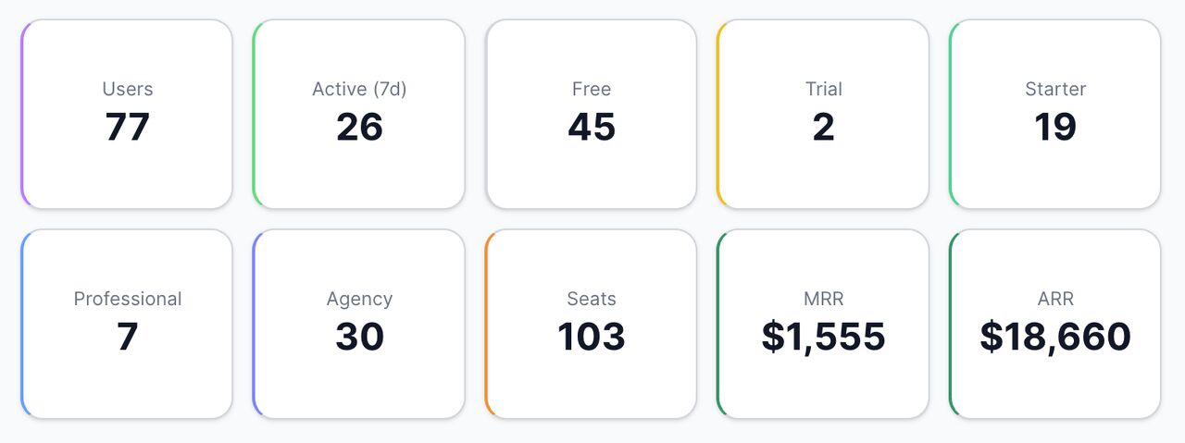Click the ARR amount $18,660
1185x443 pixels.
click(x=1055, y=337)
